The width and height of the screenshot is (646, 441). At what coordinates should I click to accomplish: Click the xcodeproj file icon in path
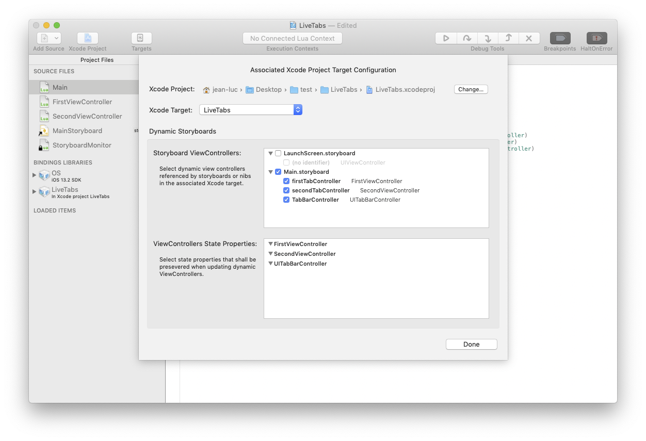pyautogui.click(x=369, y=90)
